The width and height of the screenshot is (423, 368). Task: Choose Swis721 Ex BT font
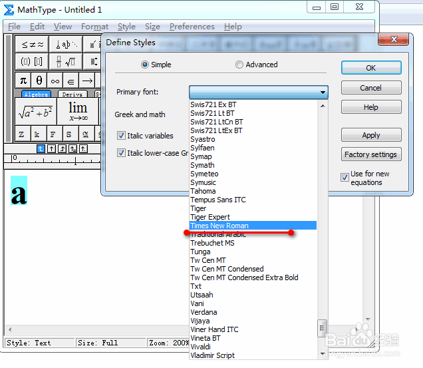click(x=253, y=104)
